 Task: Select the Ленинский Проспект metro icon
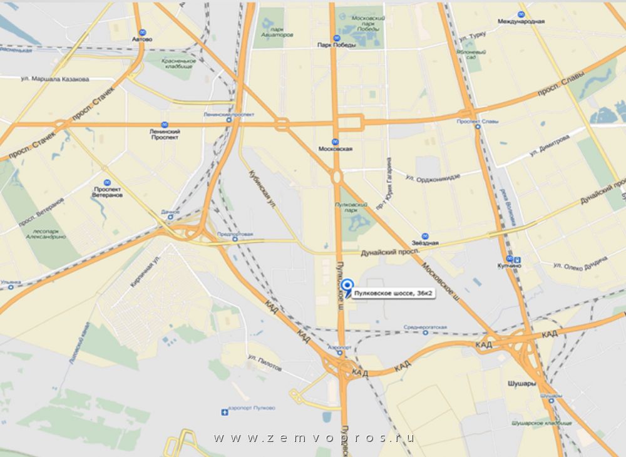click(165, 125)
